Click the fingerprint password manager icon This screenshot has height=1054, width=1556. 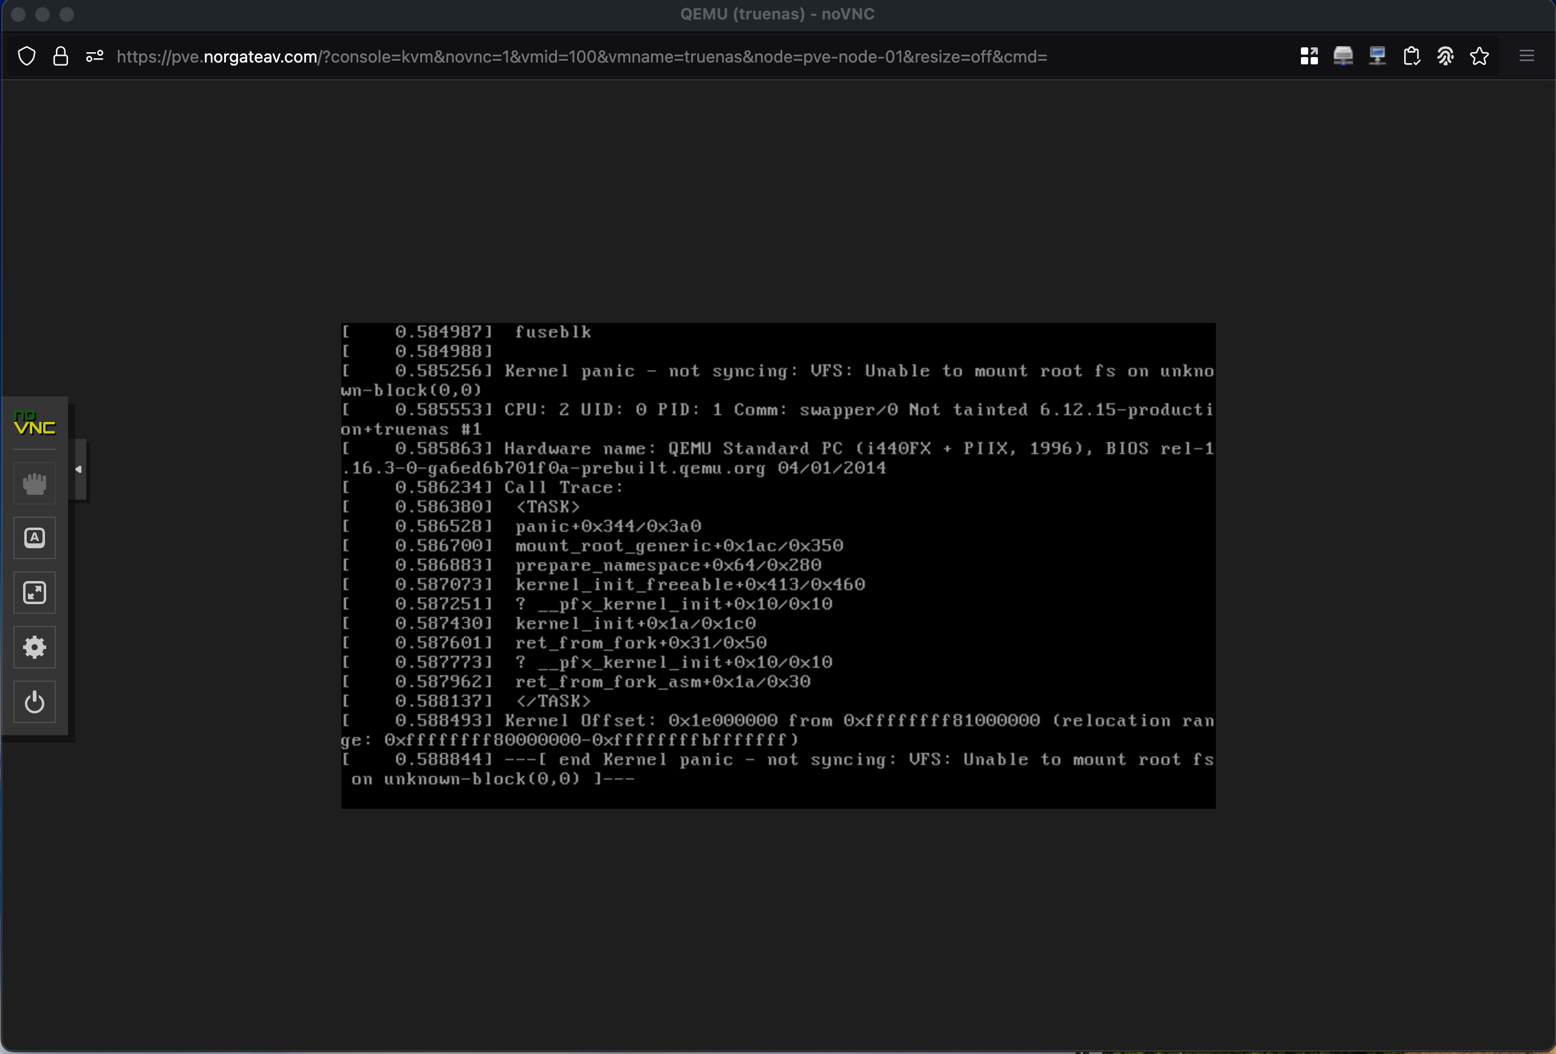pyautogui.click(x=1446, y=56)
